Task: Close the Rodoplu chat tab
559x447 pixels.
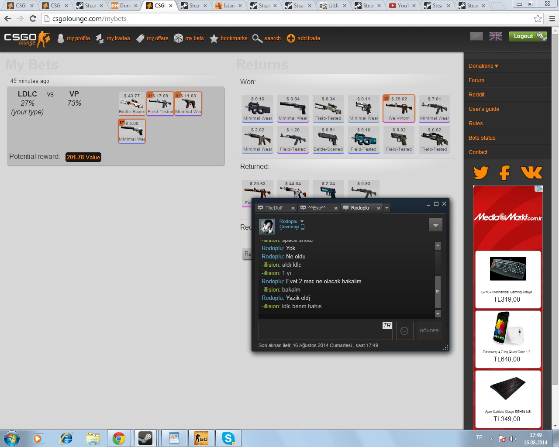Action: pyautogui.click(x=379, y=208)
